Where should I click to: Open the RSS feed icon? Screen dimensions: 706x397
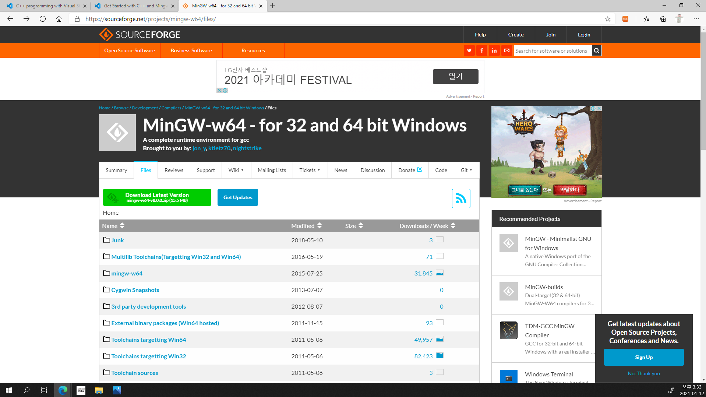click(461, 198)
